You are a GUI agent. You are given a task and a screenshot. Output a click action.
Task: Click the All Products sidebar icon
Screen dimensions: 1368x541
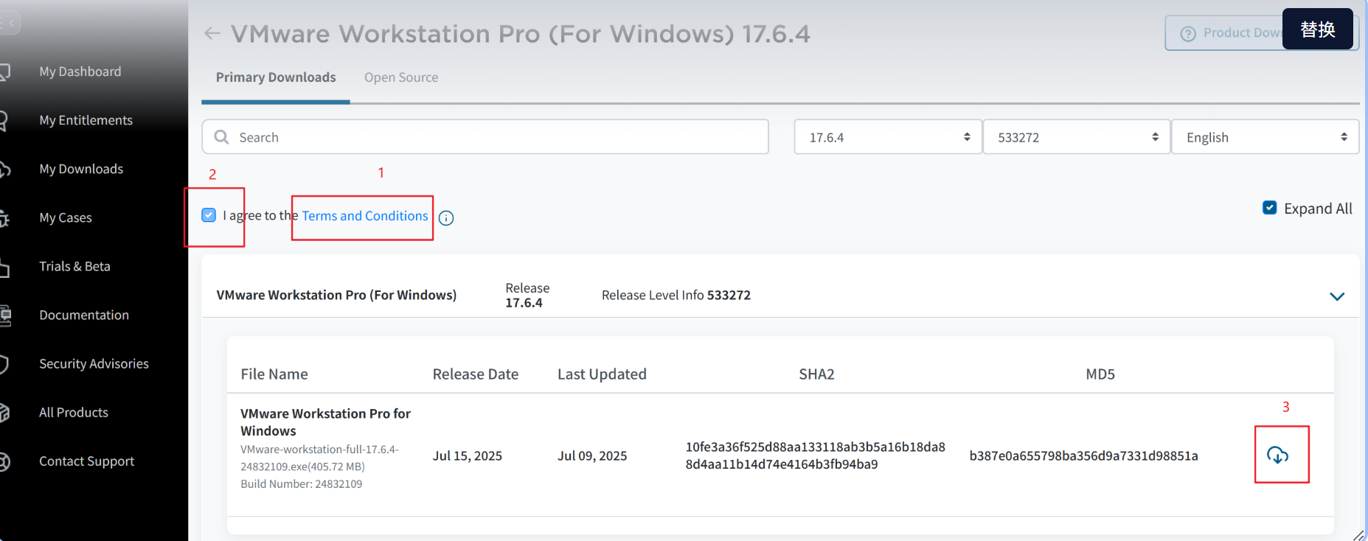4,413
